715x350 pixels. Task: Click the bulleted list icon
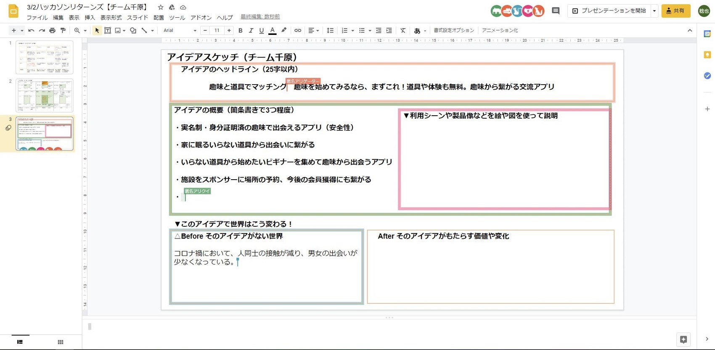click(x=362, y=30)
